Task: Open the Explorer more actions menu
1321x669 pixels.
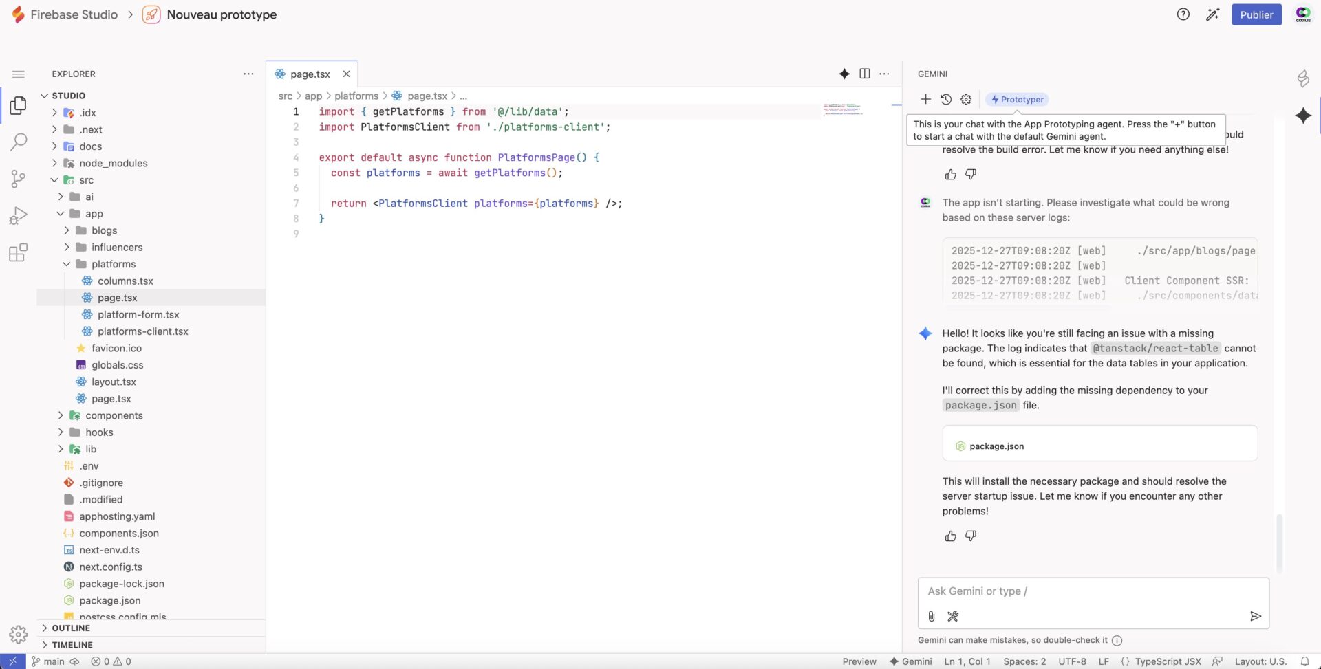Action: tap(248, 74)
